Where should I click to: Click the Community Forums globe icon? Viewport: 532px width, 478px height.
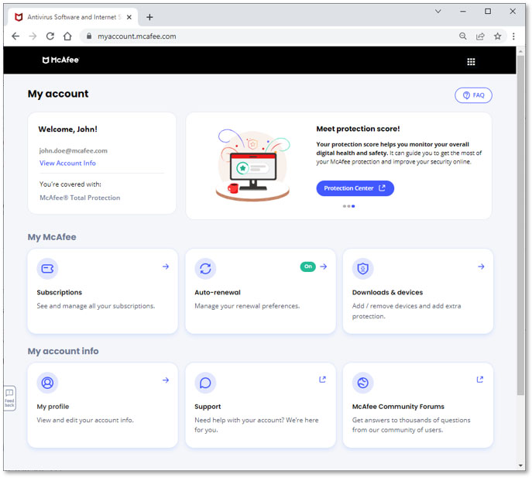pyautogui.click(x=362, y=383)
